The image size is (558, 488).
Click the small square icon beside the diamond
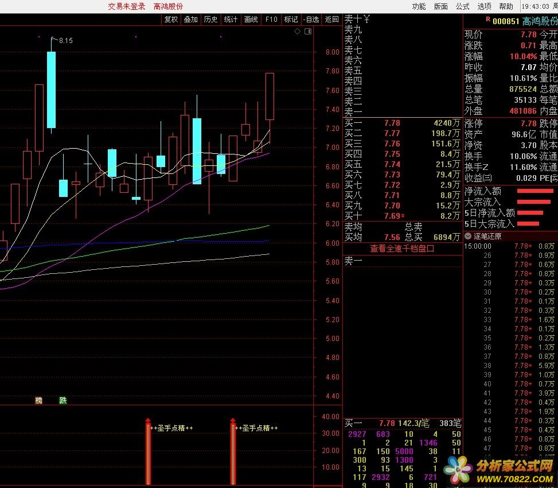(x=309, y=32)
